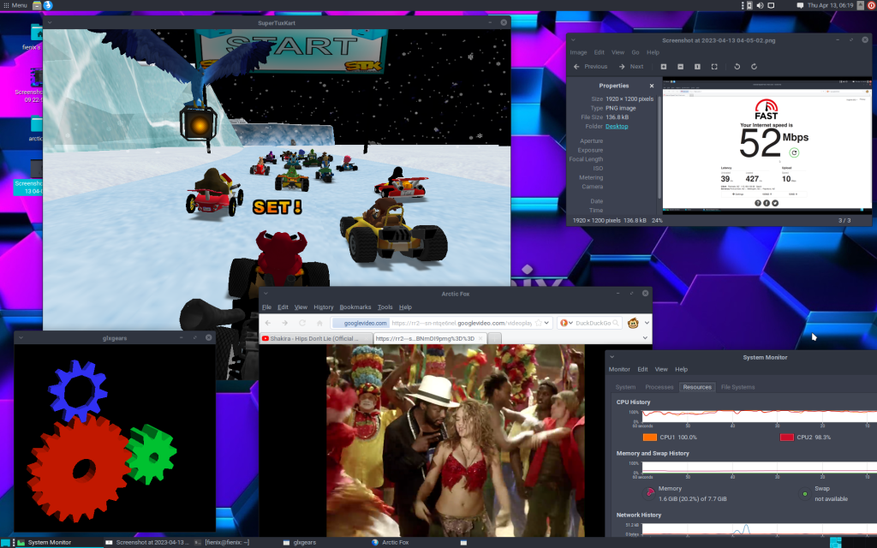Screen dimensions: 877x548
Task: Reload the page in Arctic Fox
Action: pos(302,323)
